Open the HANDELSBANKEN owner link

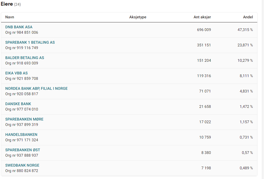pyautogui.click(x=21, y=135)
